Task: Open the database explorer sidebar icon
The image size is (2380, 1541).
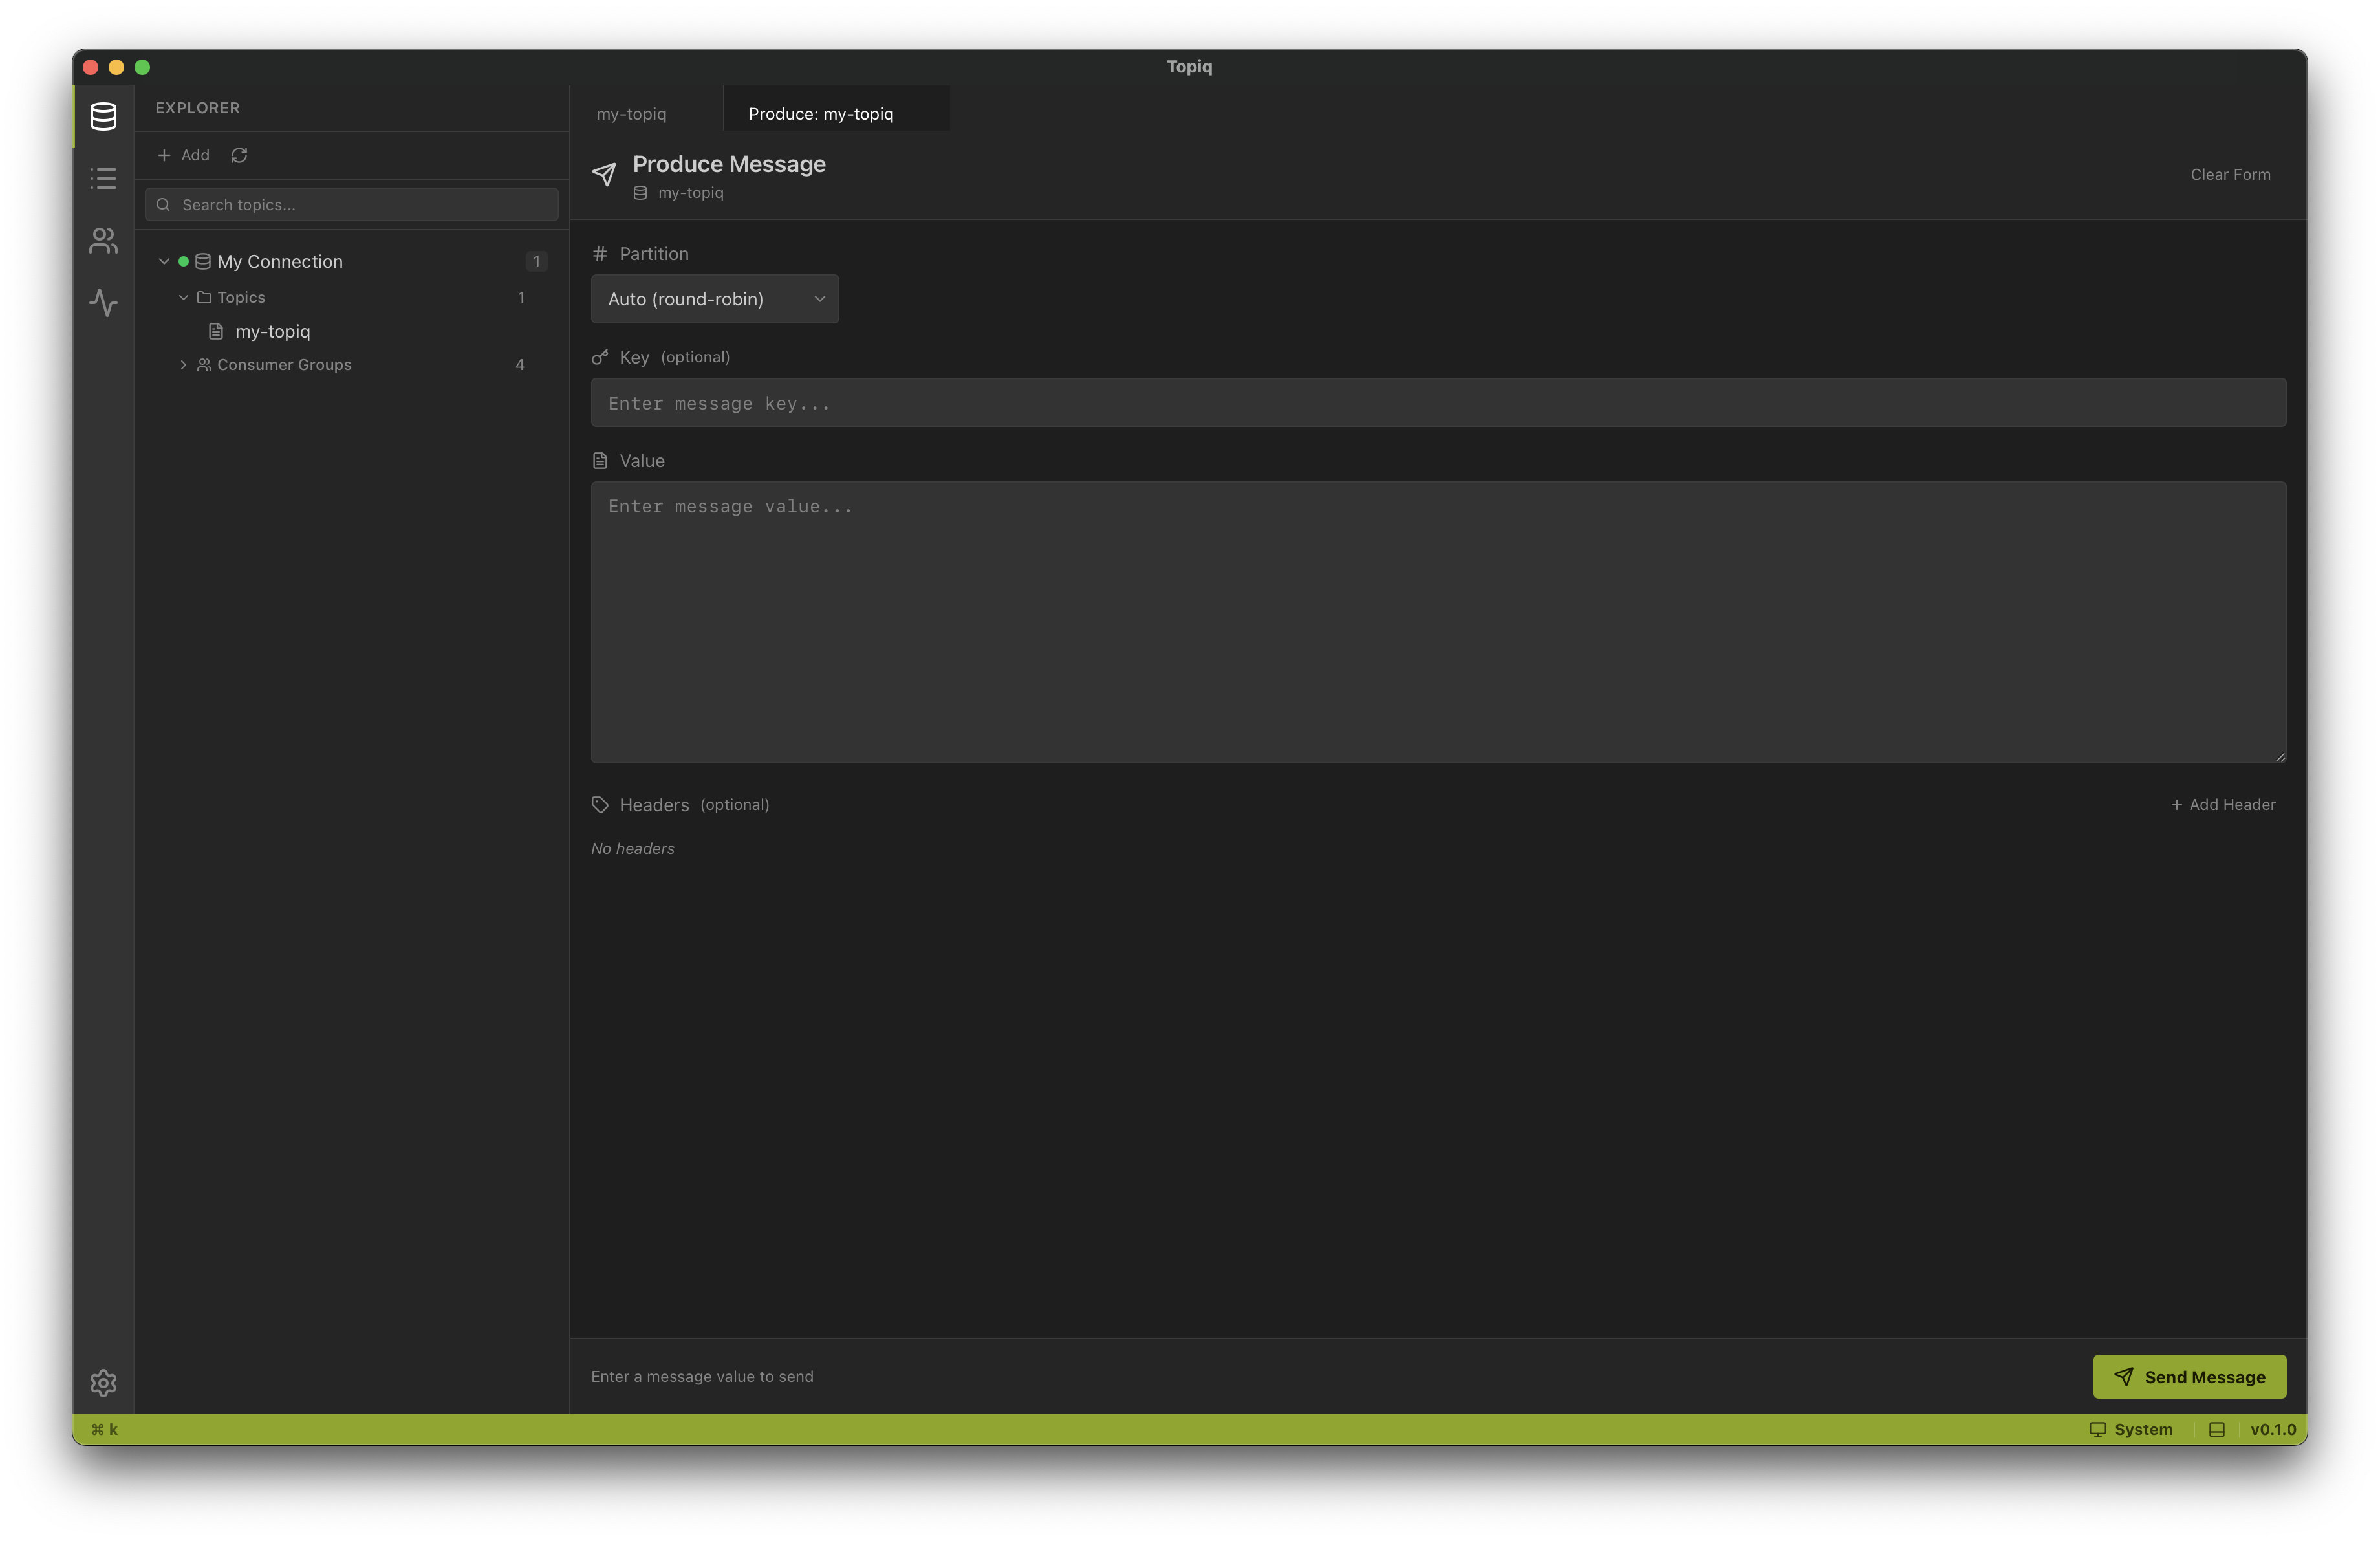Action: tap(103, 117)
